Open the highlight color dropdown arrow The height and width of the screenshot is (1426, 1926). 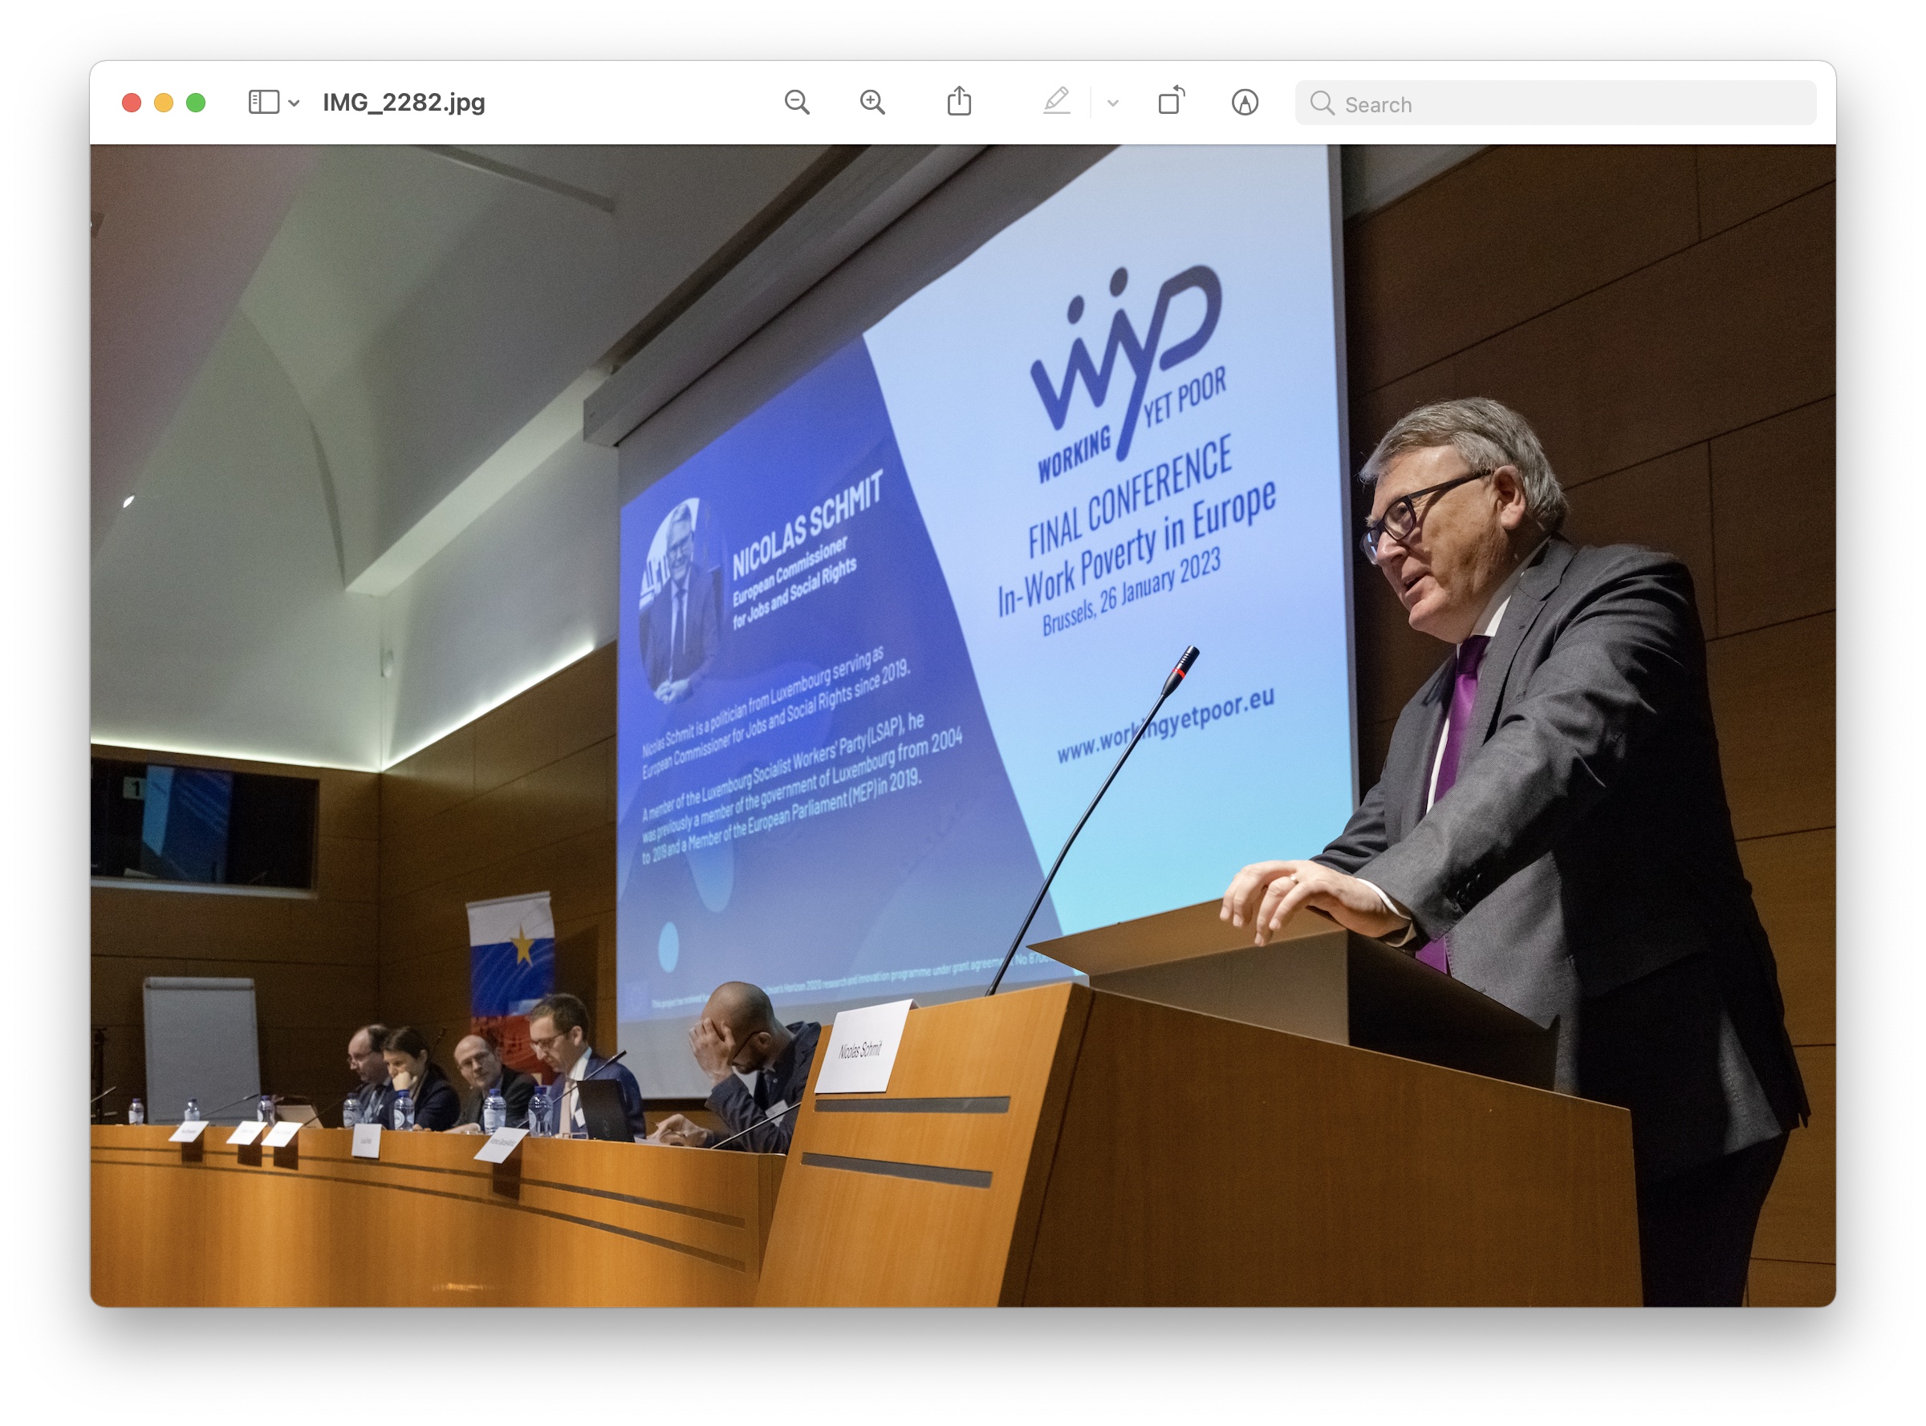pyautogui.click(x=1112, y=103)
